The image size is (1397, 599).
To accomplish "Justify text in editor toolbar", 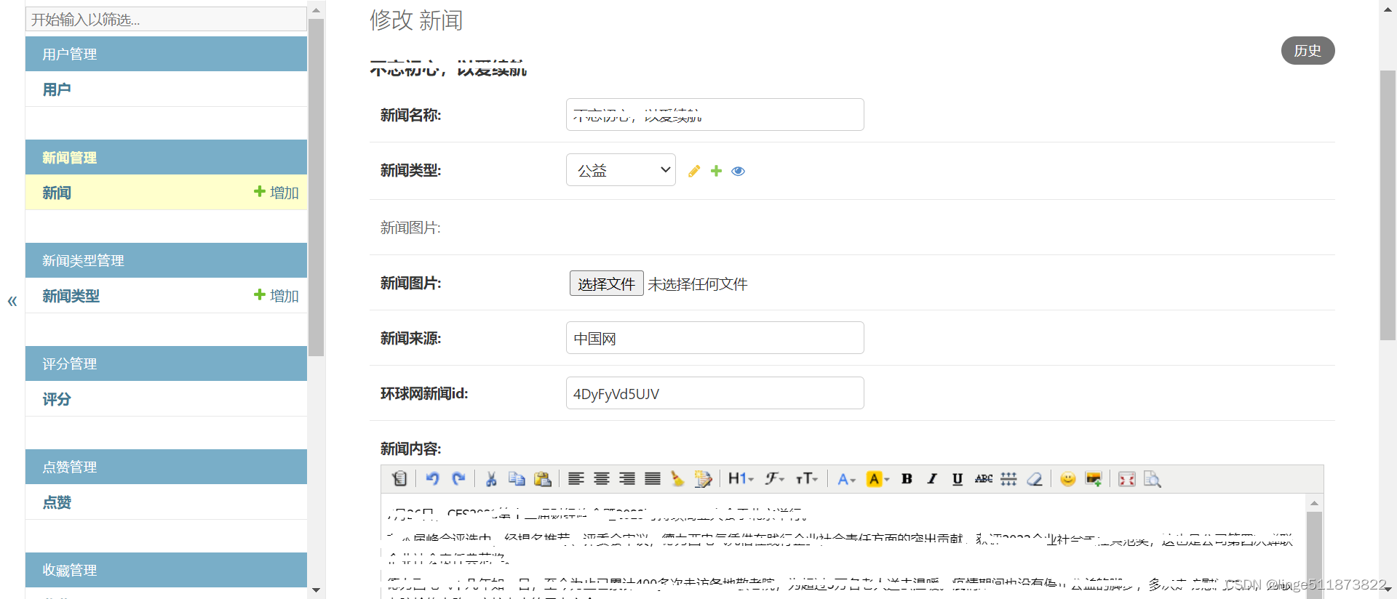I will click(x=653, y=479).
